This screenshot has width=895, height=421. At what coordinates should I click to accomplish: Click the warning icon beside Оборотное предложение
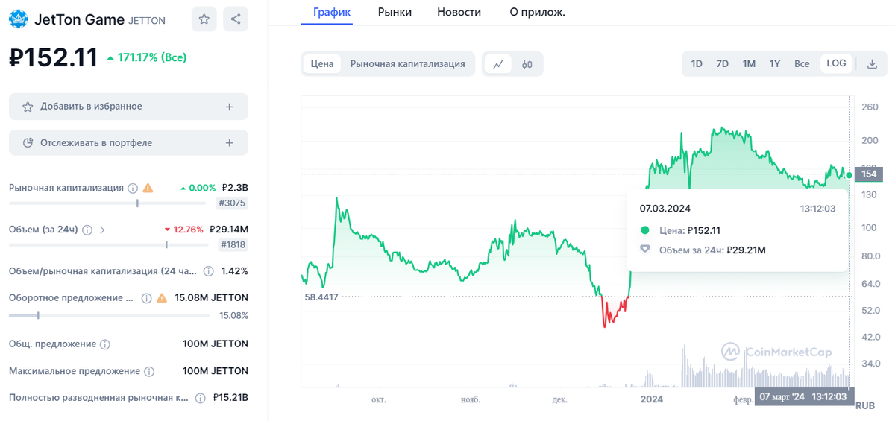point(162,298)
